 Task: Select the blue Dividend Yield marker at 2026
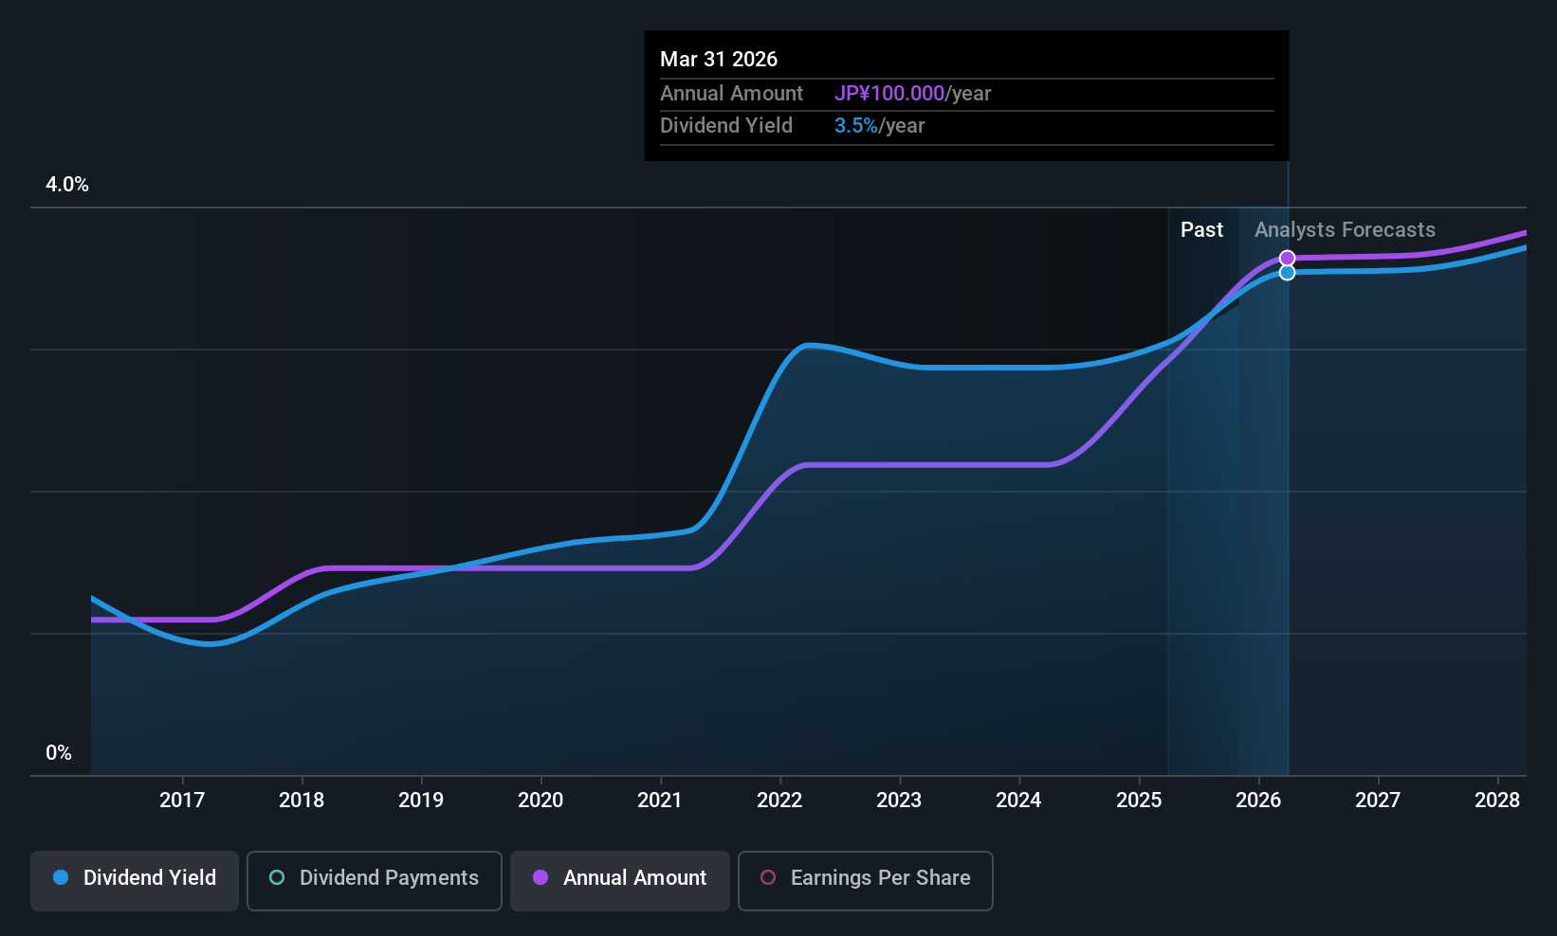coord(1287,271)
